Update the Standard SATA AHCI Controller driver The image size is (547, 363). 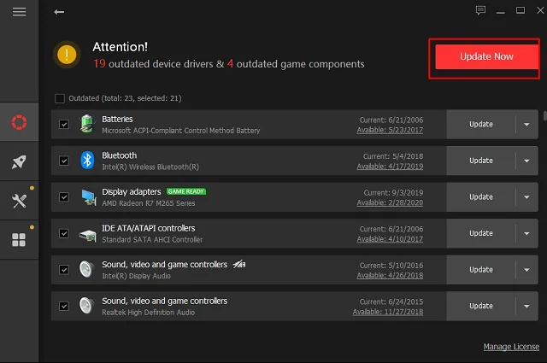(x=481, y=233)
